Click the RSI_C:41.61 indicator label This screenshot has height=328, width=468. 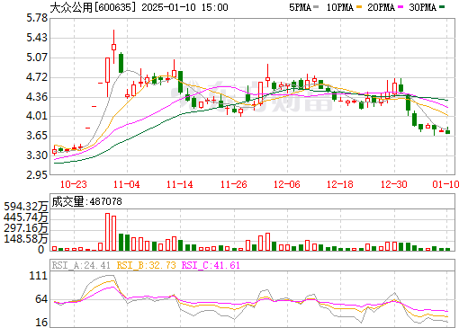point(211,265)
